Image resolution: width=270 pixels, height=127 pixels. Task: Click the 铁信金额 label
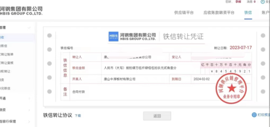[x=78, y=68]
